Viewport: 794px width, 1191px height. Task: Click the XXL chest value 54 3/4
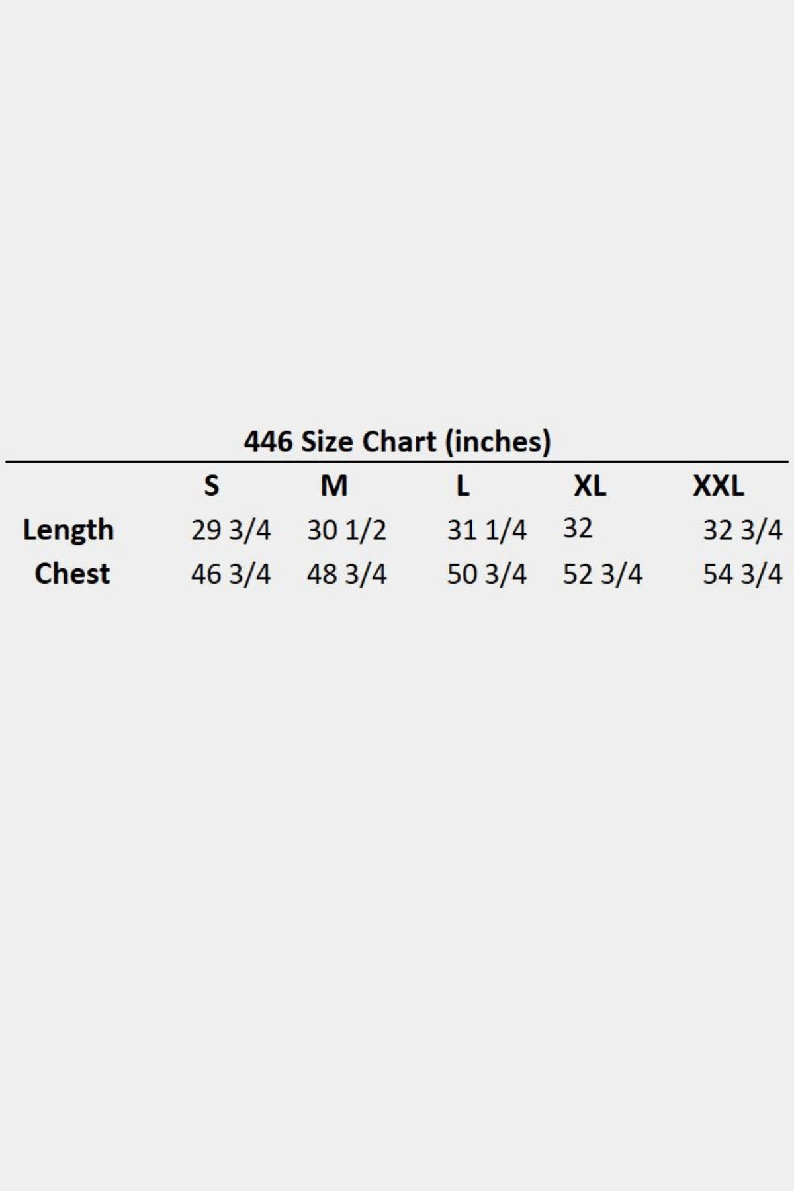pos(742,574)
